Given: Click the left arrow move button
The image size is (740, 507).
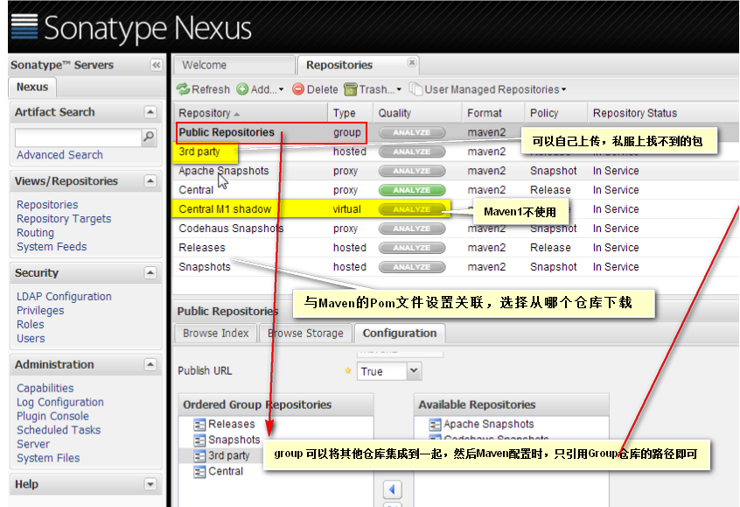Looking at the screenshot, I should coord(392,489).
